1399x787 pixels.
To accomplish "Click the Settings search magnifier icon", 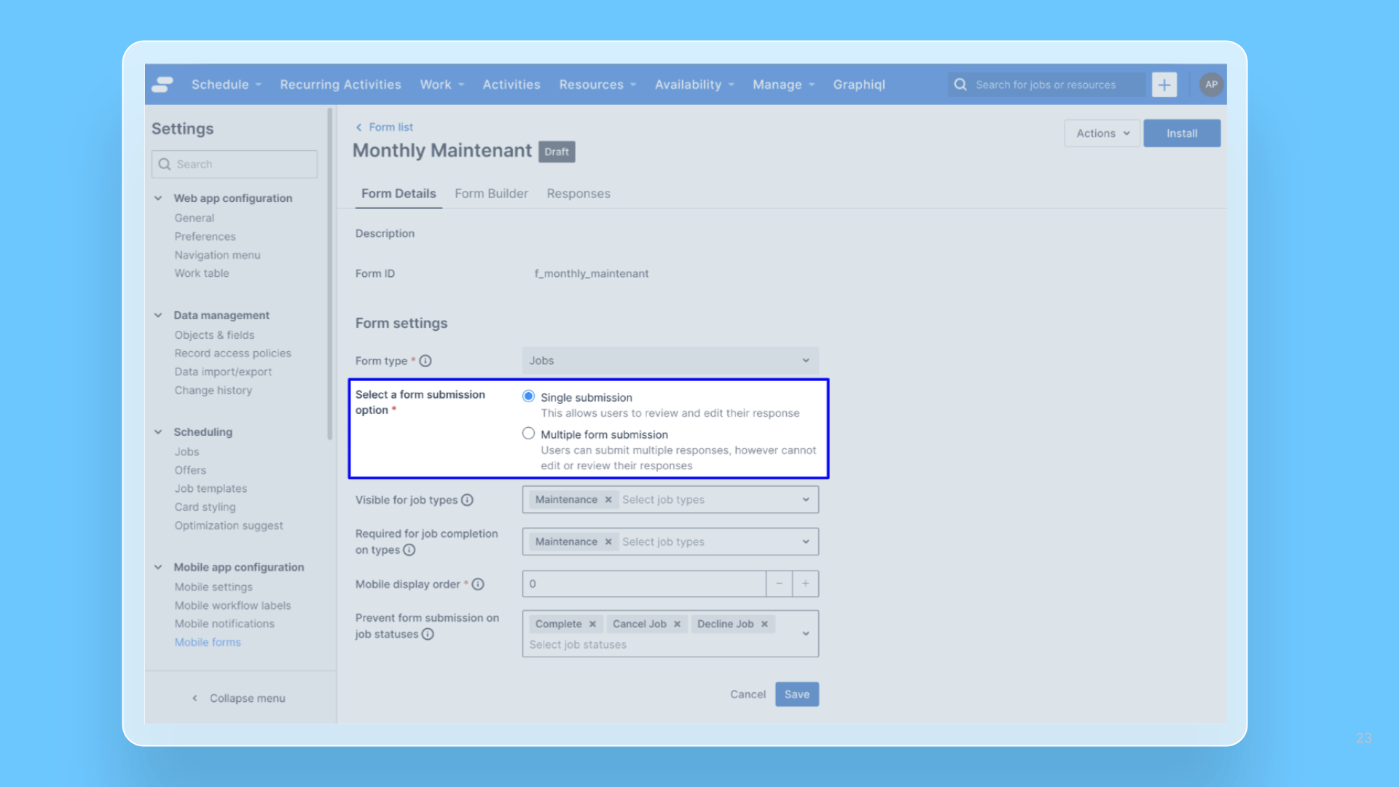I will pyautogui.click(x=165, y=164).
